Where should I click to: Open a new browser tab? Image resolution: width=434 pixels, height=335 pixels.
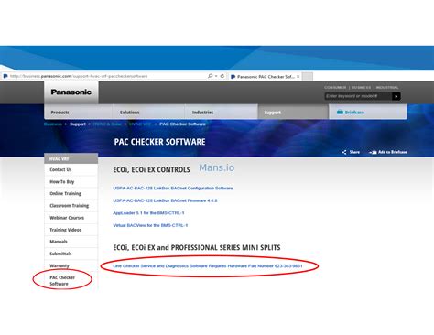tap(308, 77)
